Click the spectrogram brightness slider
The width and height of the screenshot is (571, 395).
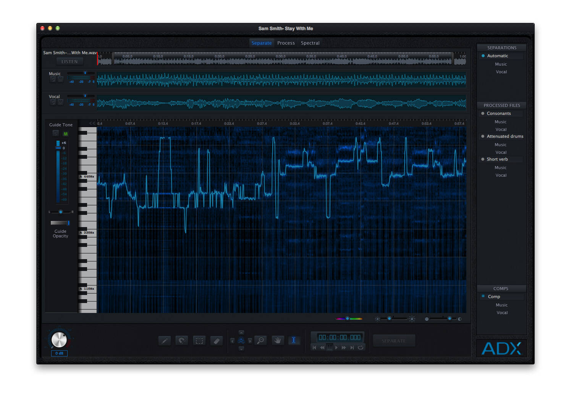point(395,319)
